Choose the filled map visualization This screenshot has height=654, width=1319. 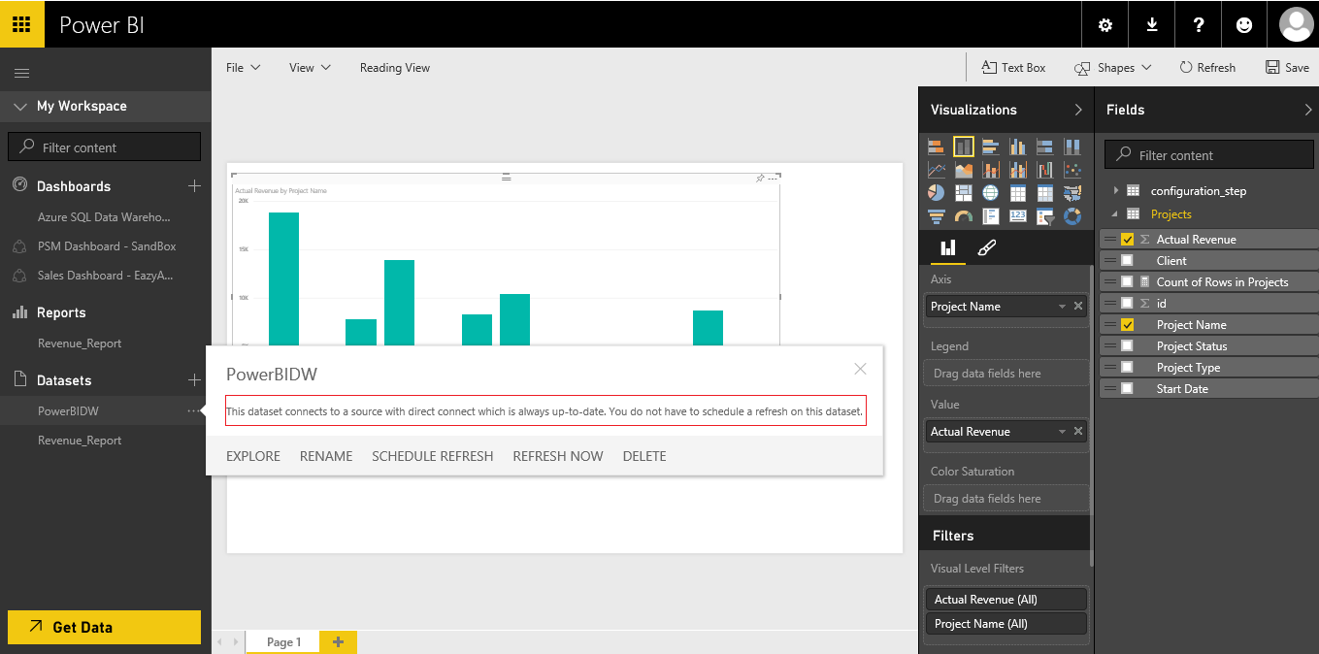pyautogui.click(x=1072, y=193)
